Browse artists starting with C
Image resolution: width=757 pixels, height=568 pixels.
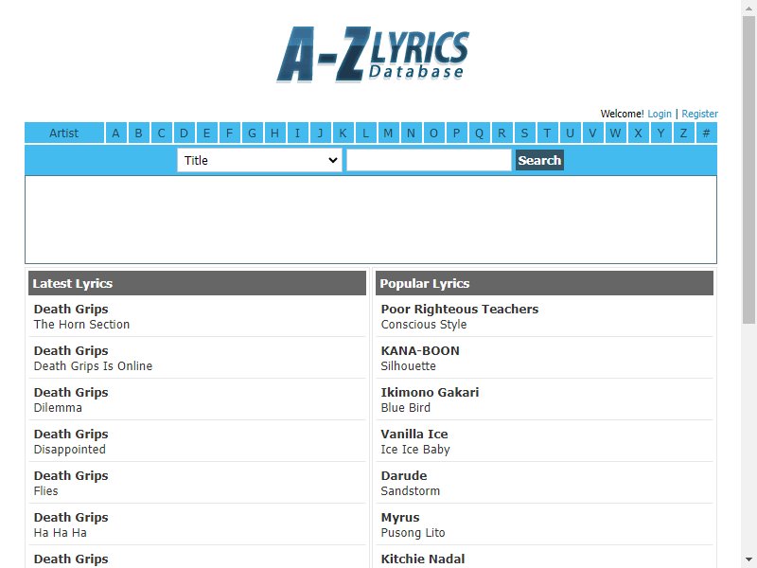[x=161, y=133]
